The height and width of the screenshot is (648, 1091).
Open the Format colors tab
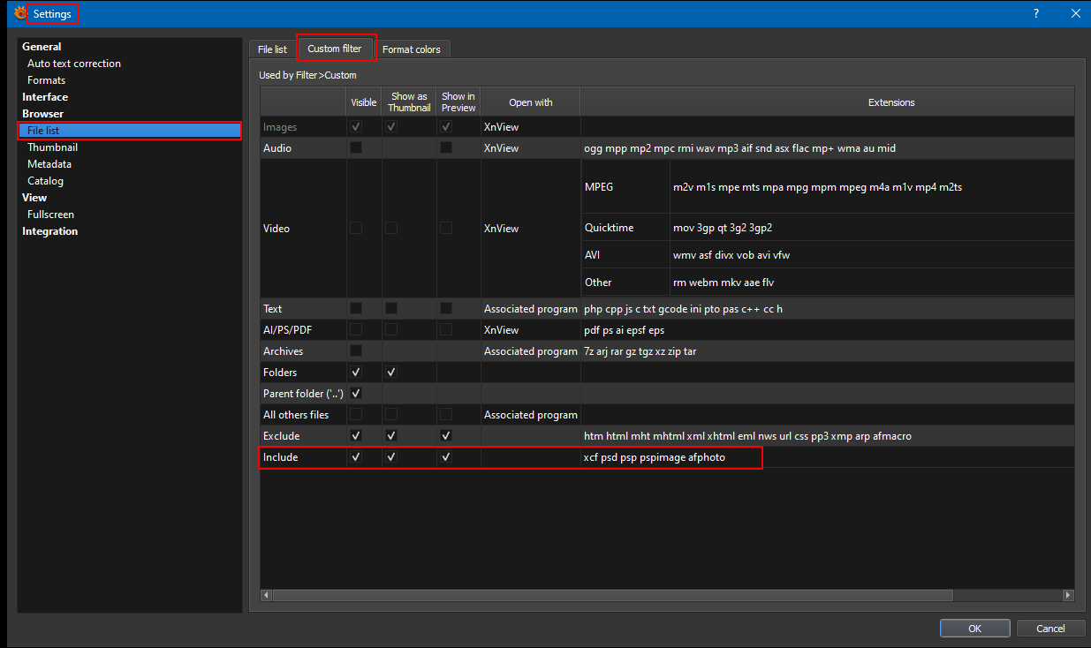(x=411, y=49)
